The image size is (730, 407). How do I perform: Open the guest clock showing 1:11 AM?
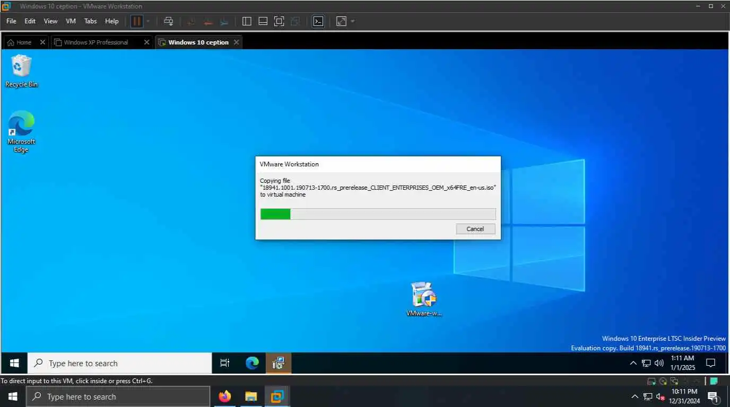[682, 363]
